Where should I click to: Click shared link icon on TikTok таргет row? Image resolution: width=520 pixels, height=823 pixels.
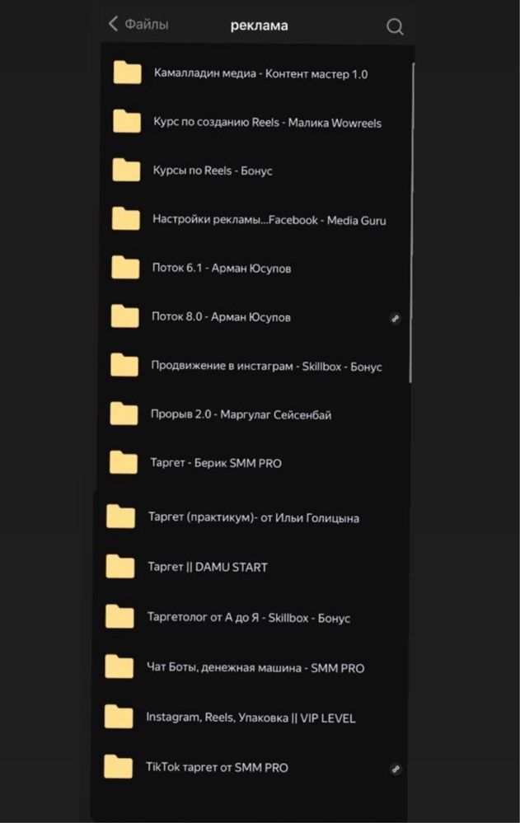[x=396, y=769]
